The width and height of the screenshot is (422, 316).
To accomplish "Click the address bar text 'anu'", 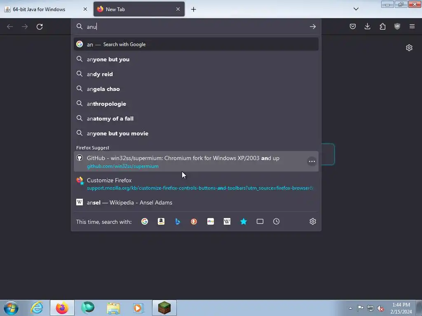I will point(91,27).
